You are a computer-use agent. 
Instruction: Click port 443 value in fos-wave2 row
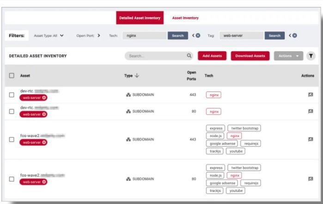[193, 139]
